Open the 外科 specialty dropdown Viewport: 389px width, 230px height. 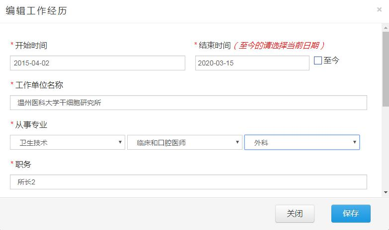click(302, 142)
